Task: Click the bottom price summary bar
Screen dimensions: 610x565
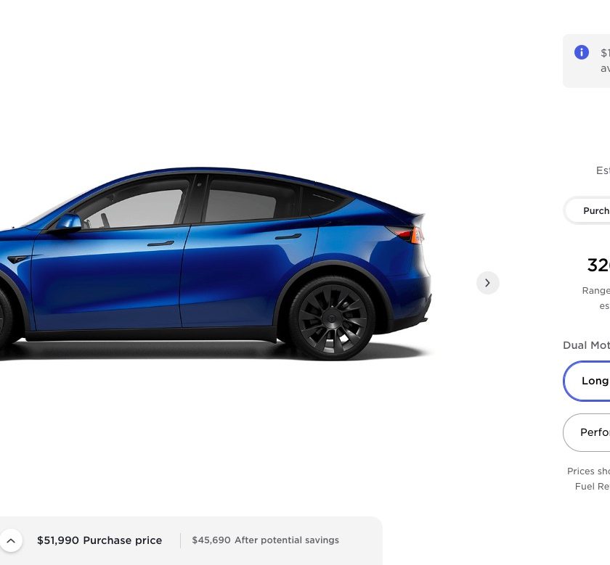Action: [190, 540]
